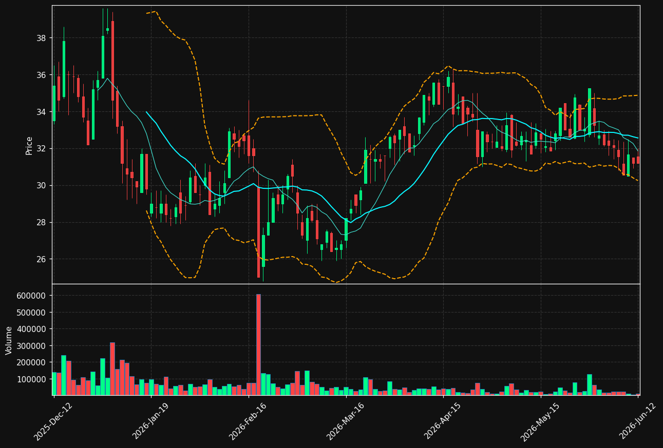Select the red candlestick with the highest body near 39

[x=112, y=61]
